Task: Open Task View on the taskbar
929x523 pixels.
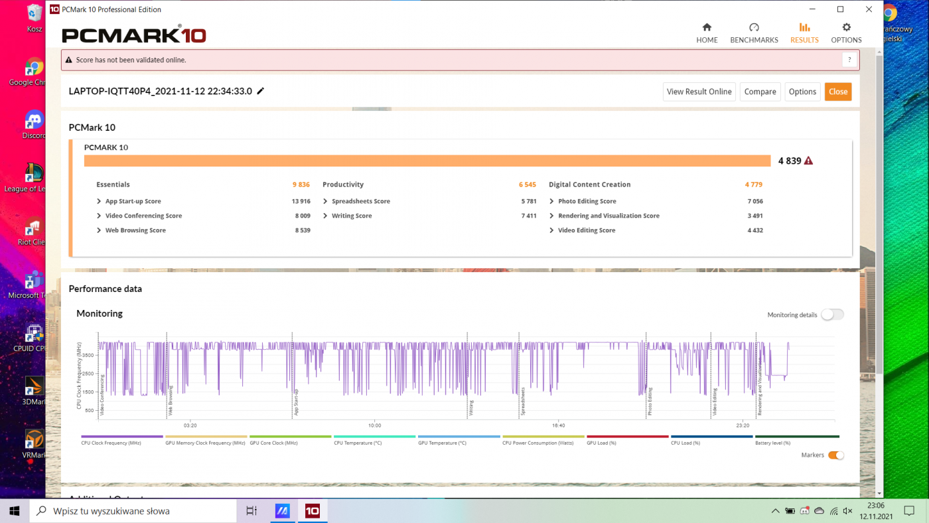Action: click(x=251, y=511)
